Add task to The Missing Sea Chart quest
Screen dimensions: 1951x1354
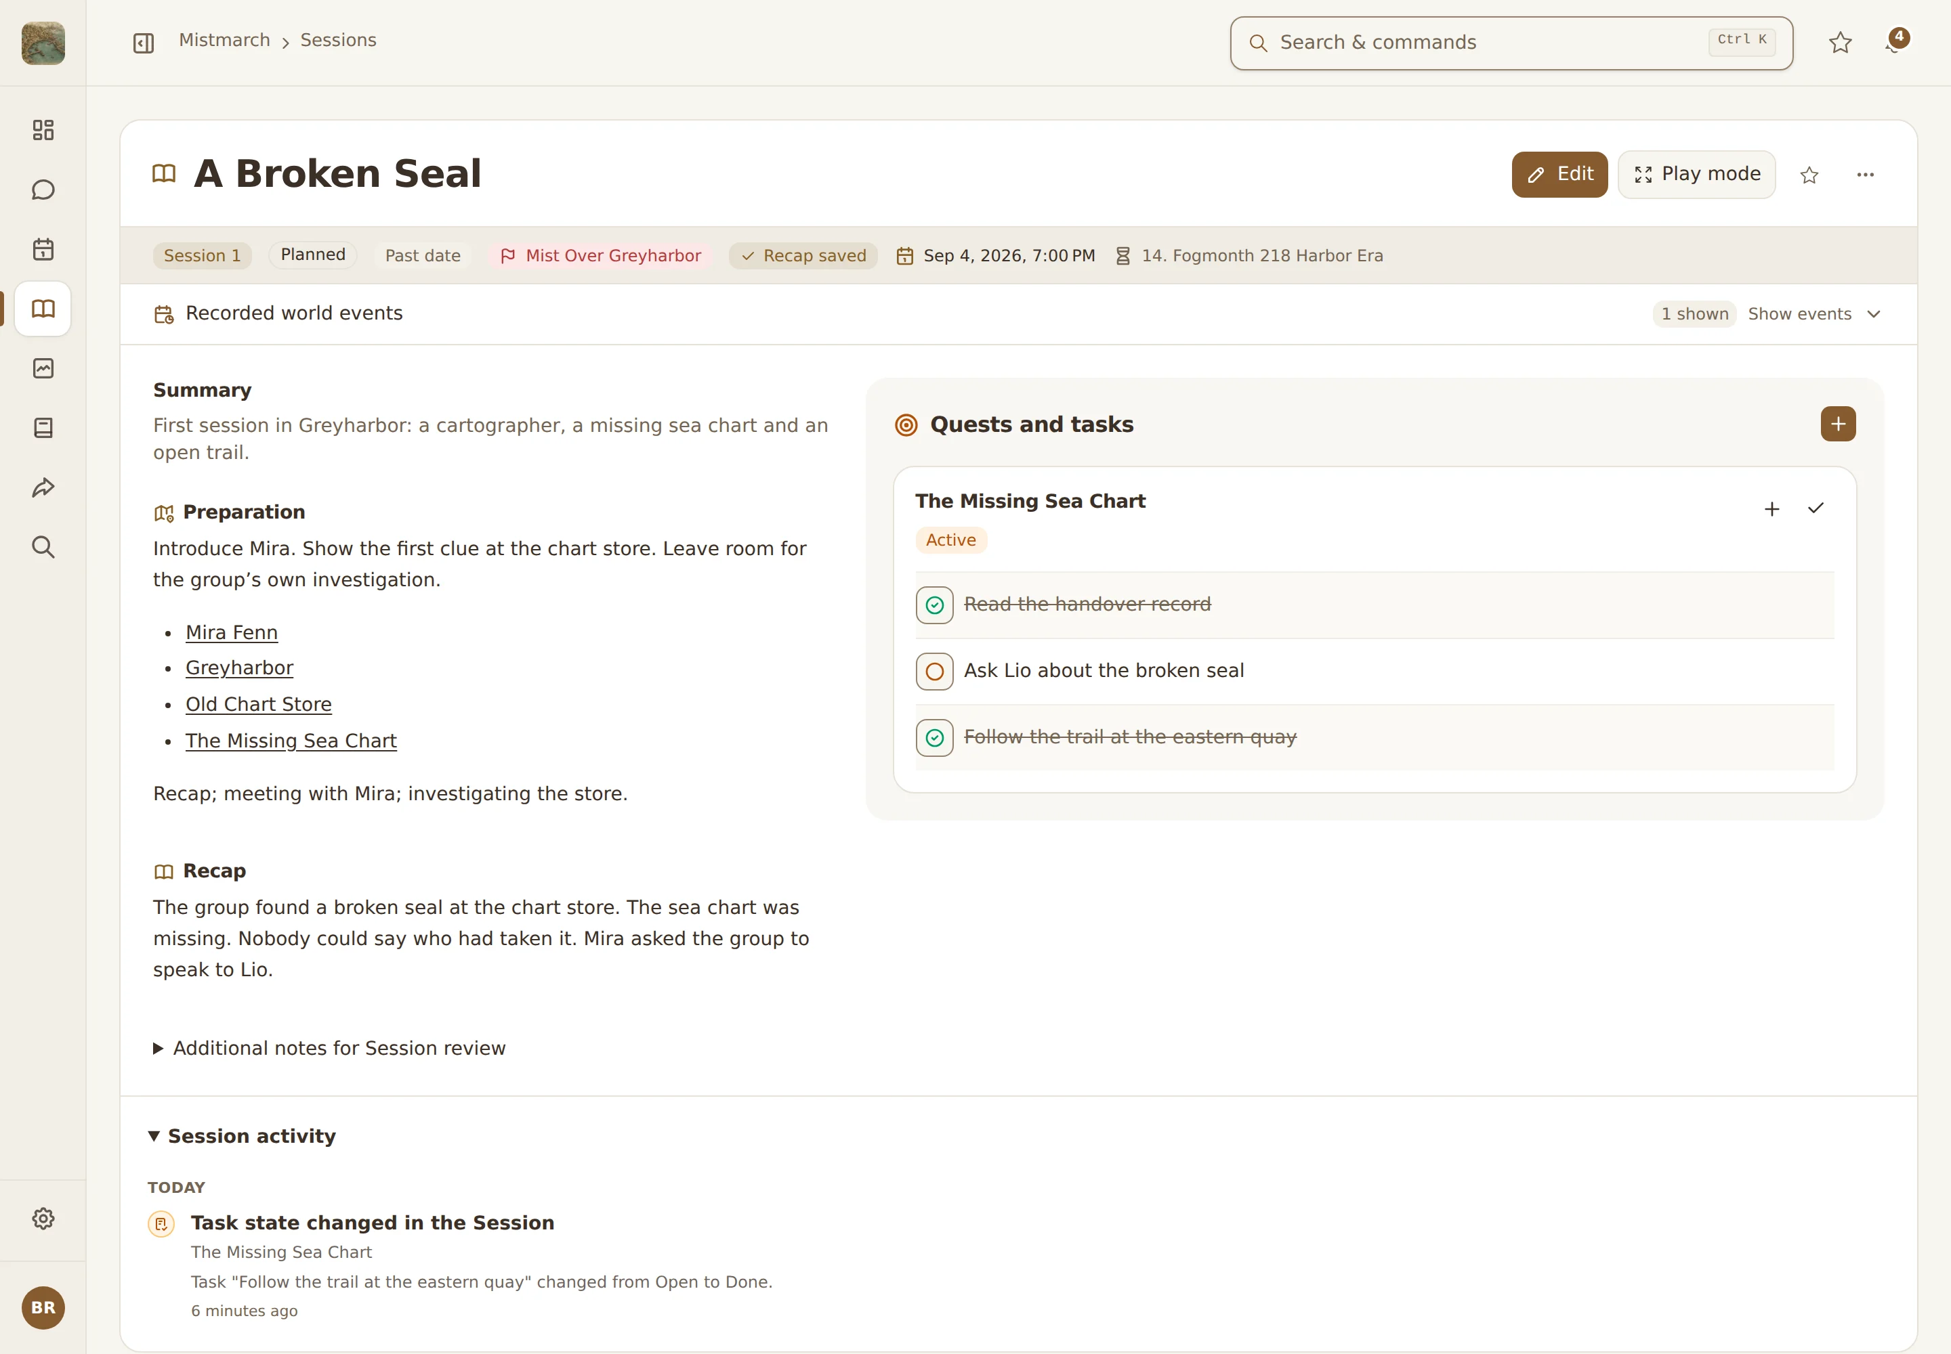1772,509
